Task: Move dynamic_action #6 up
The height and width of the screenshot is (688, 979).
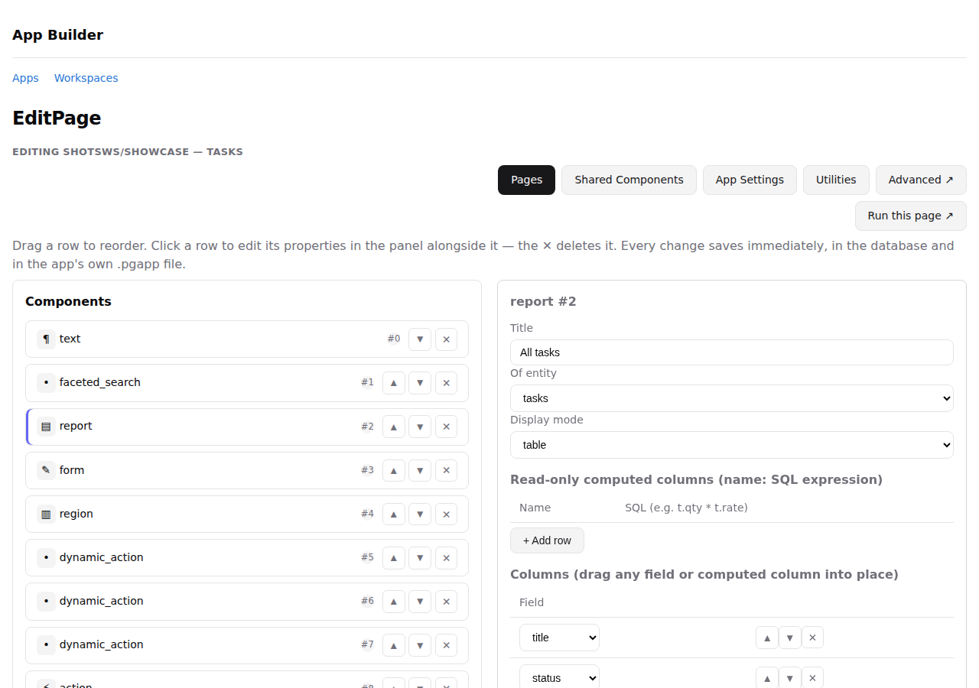Action: (393, 601)
